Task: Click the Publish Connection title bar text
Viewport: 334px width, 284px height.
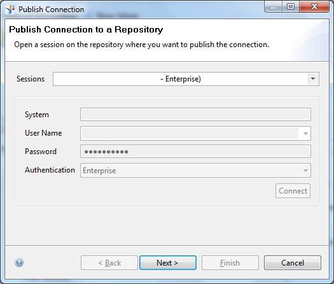Action: point(52,10)
